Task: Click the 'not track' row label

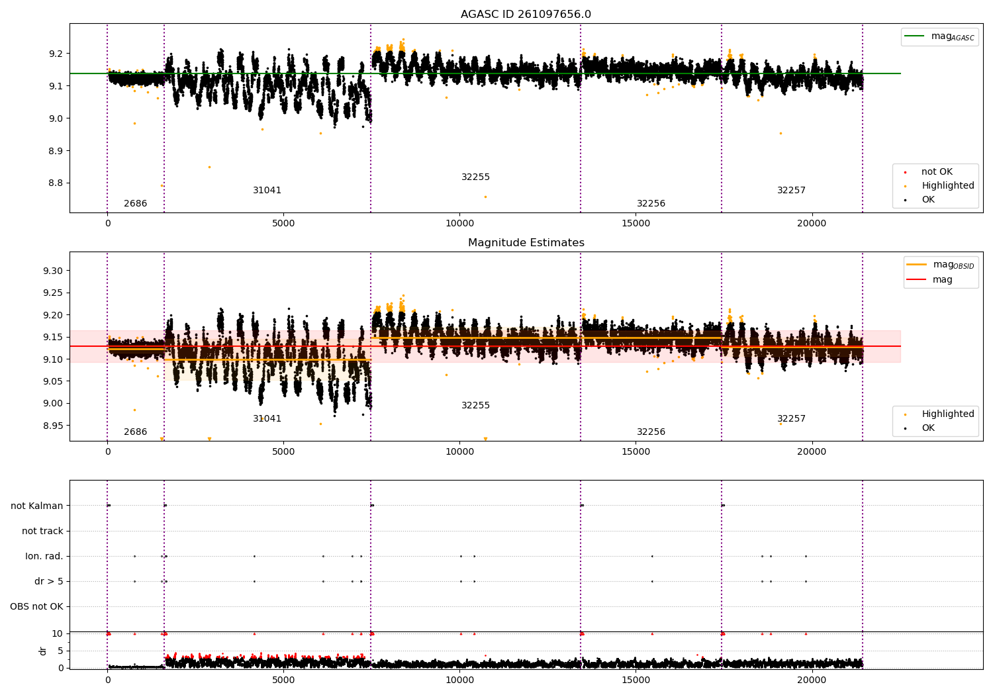Action: click(x=42, y=531)
